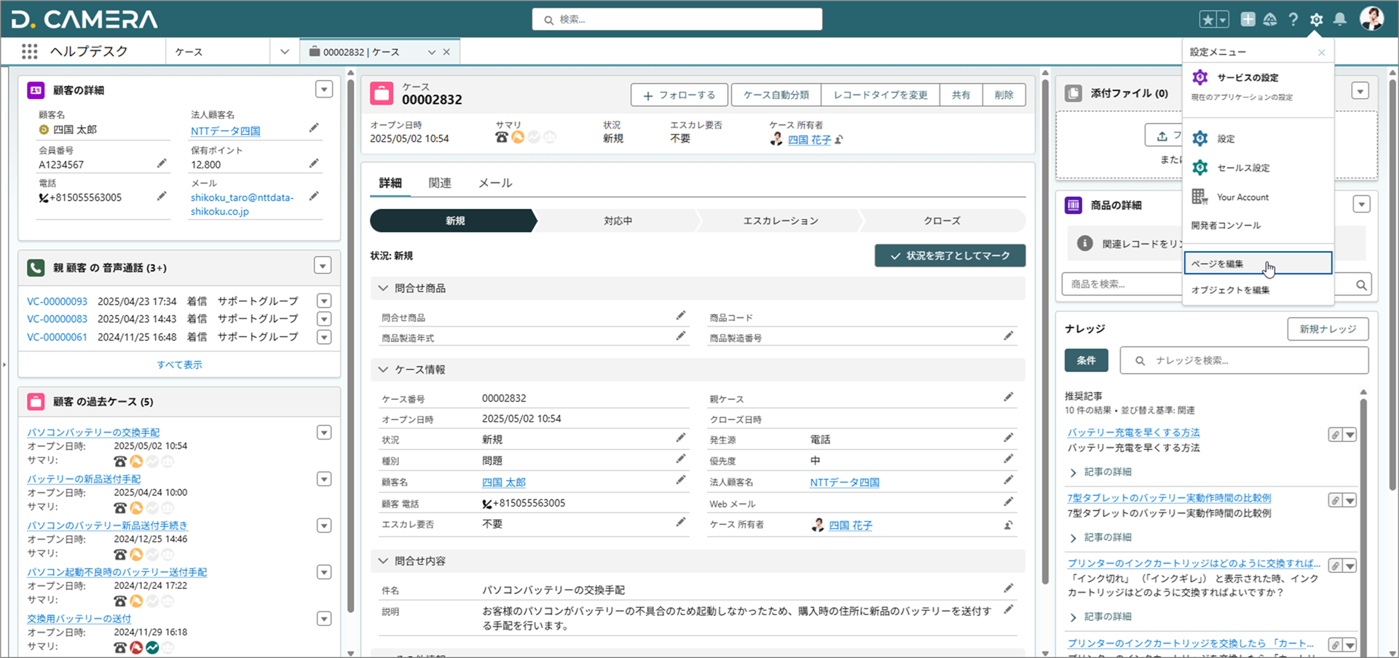Change the owner icon beside ケース 所有者 field
The width and height of the screenshot is (1399, 658).
pyautogui.click(x=1008, y=525)
